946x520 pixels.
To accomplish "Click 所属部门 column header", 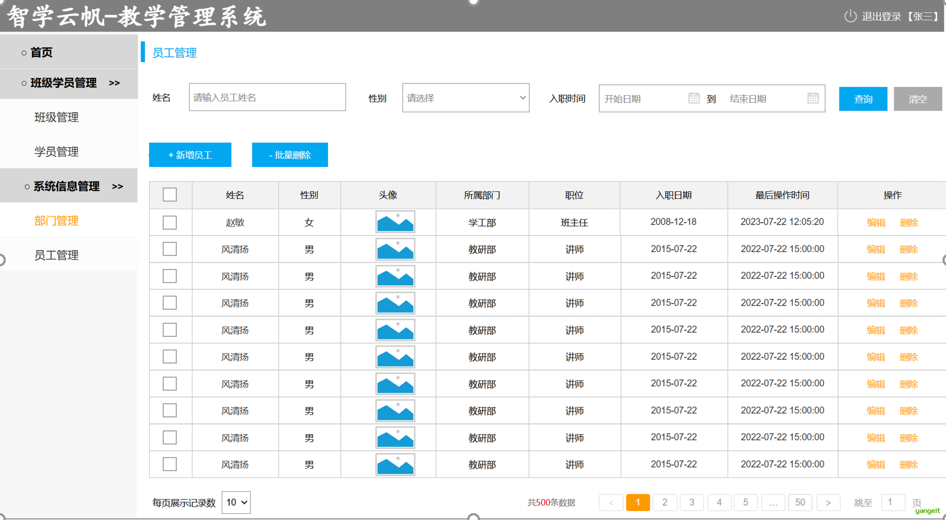I will 482,195.
